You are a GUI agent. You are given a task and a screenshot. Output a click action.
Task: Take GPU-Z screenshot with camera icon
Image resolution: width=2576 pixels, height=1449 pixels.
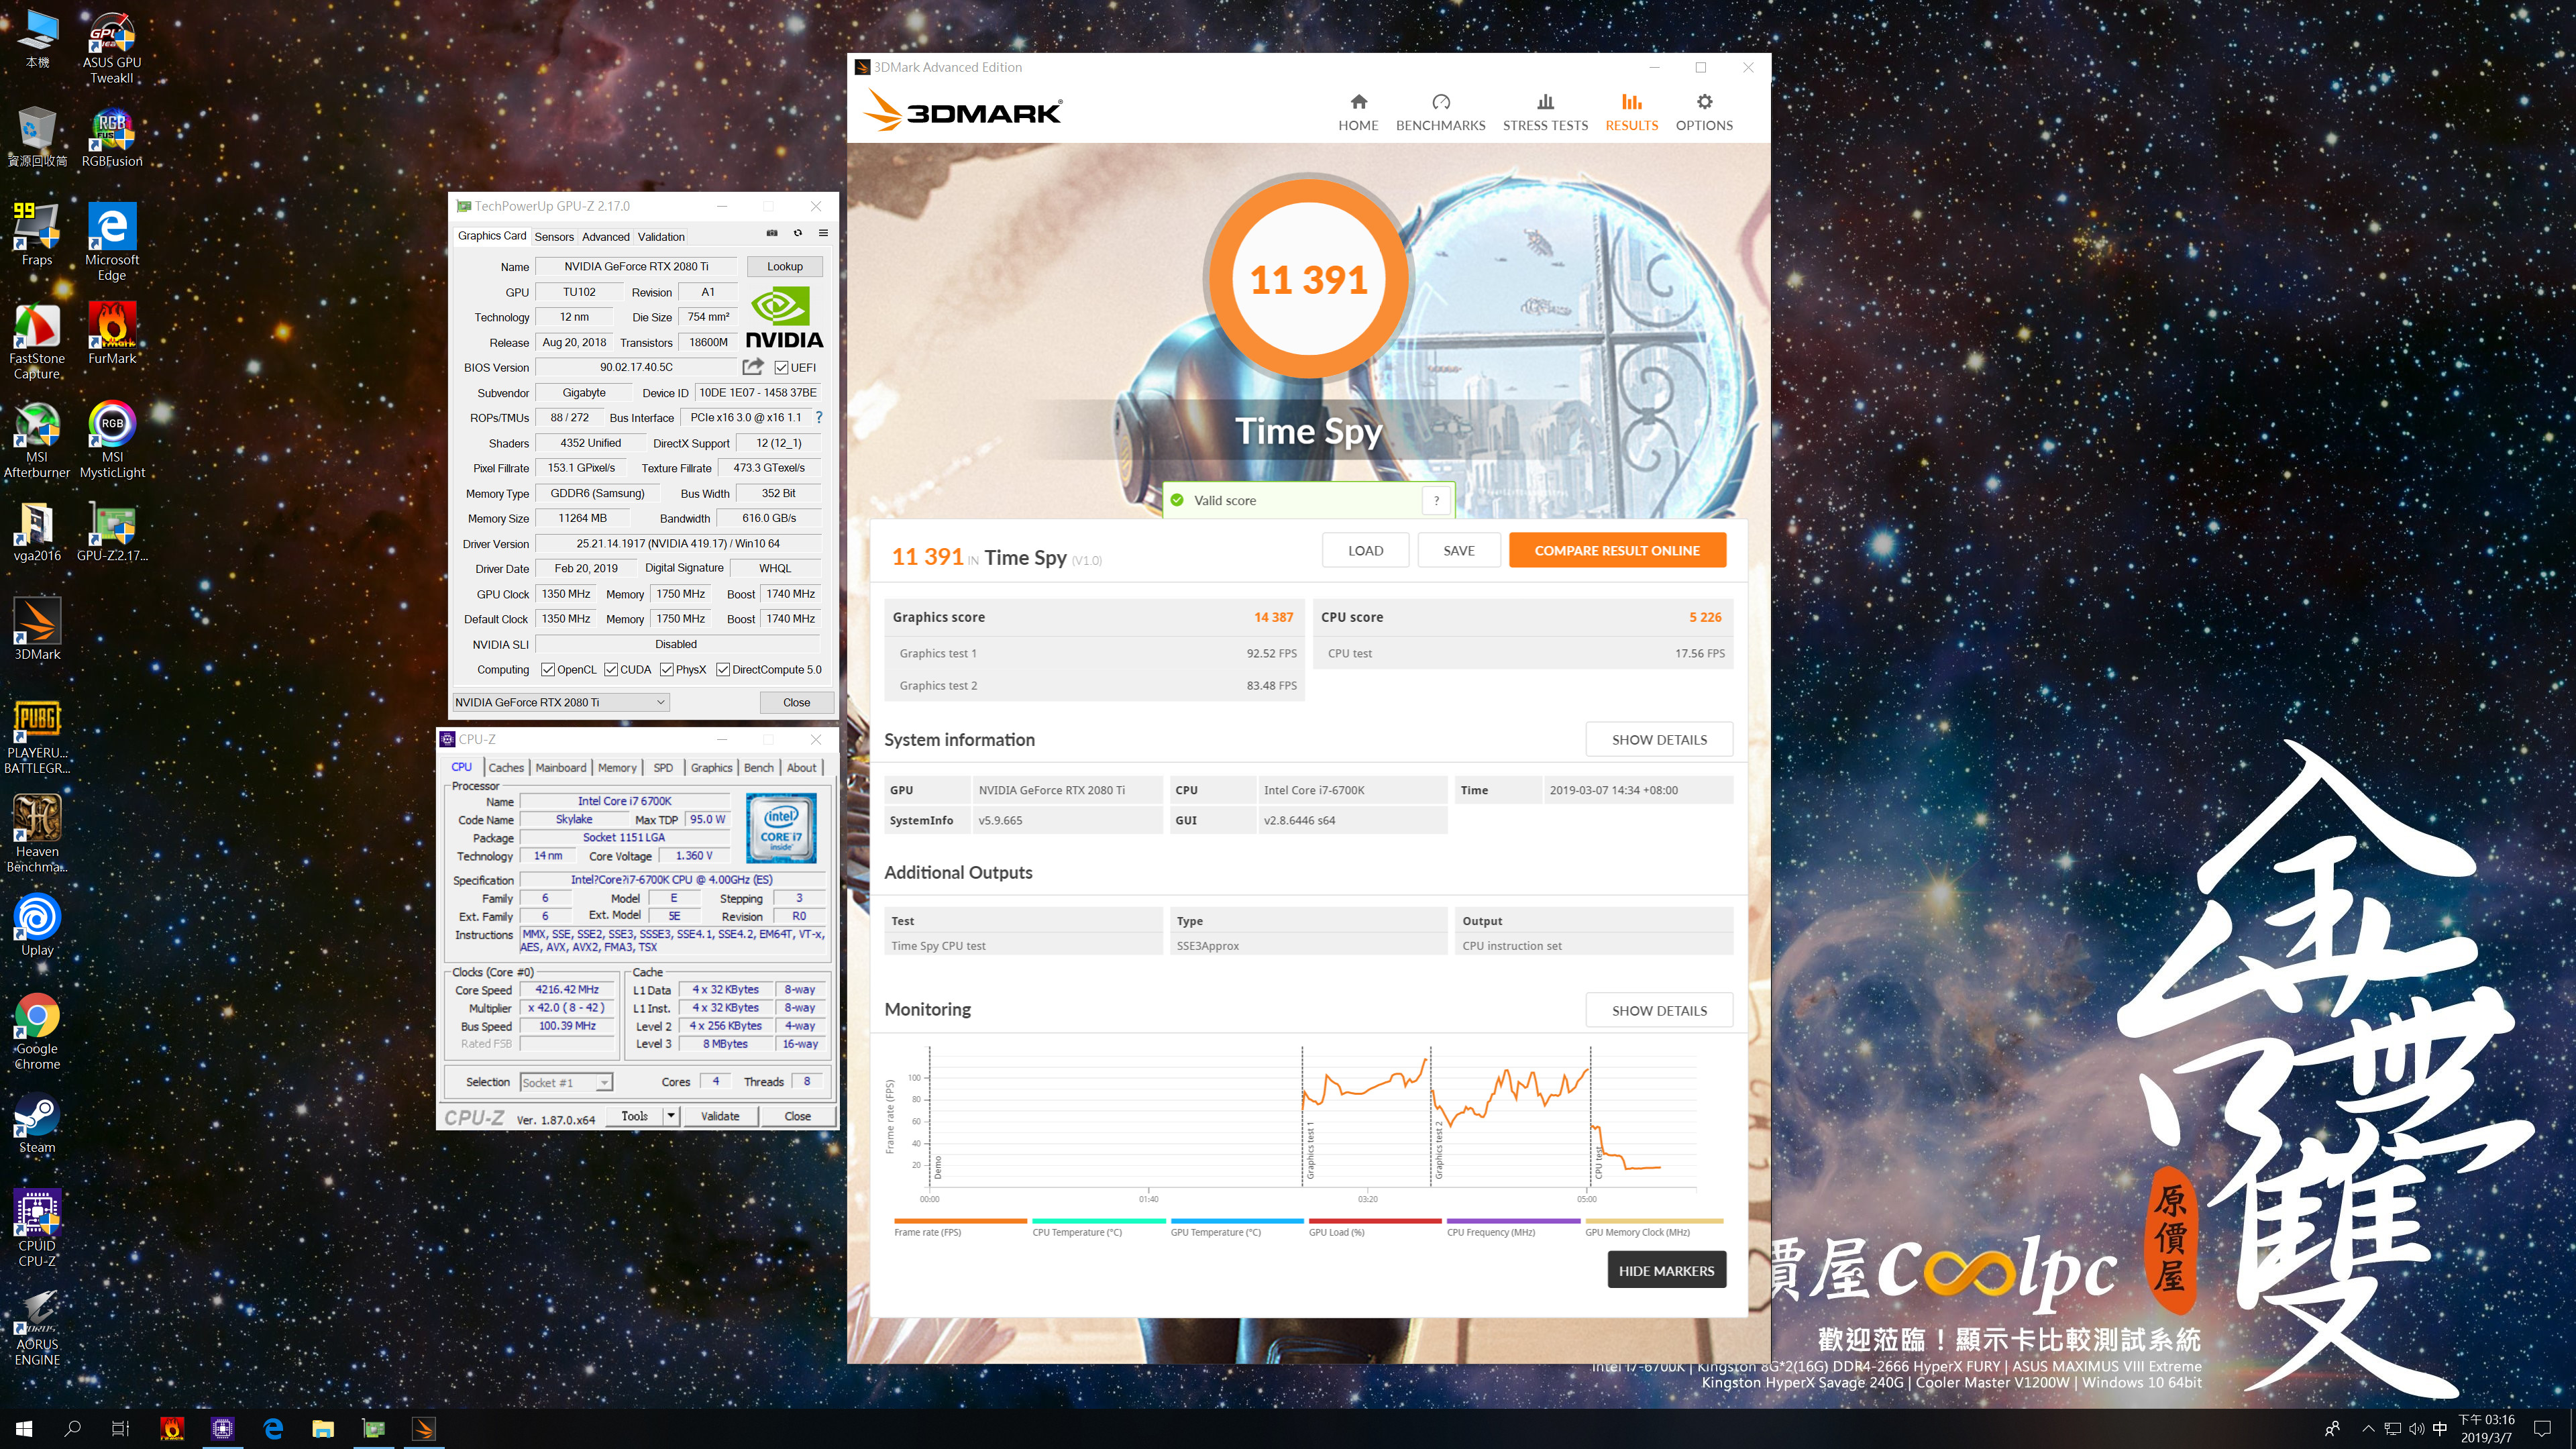[772, 233]
